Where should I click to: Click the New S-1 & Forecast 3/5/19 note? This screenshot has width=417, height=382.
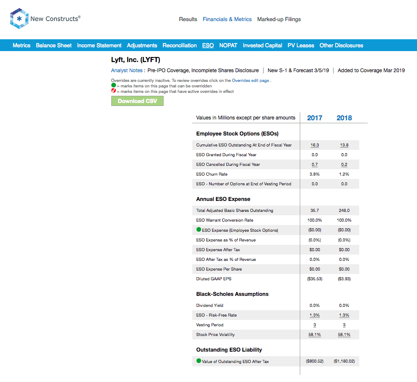[298, 70]
